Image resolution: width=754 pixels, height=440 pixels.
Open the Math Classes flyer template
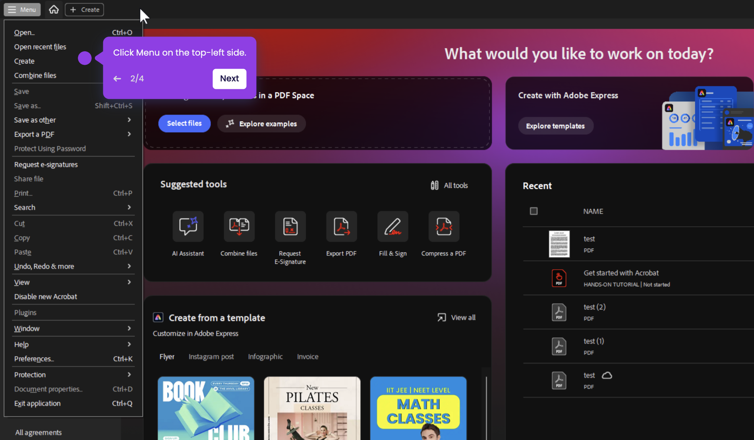tap(418, 408)
